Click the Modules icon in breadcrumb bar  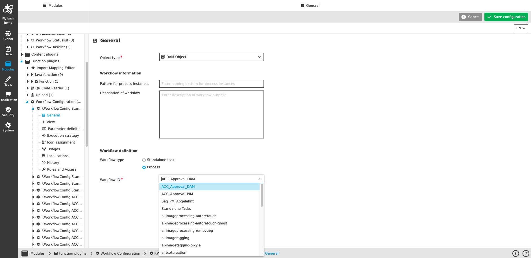click(x=25, y=253)
